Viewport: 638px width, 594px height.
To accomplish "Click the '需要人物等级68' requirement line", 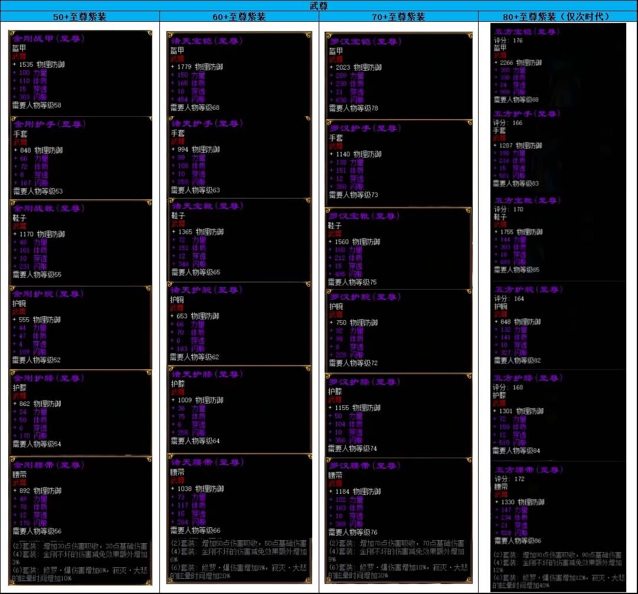I will (195, 107).
